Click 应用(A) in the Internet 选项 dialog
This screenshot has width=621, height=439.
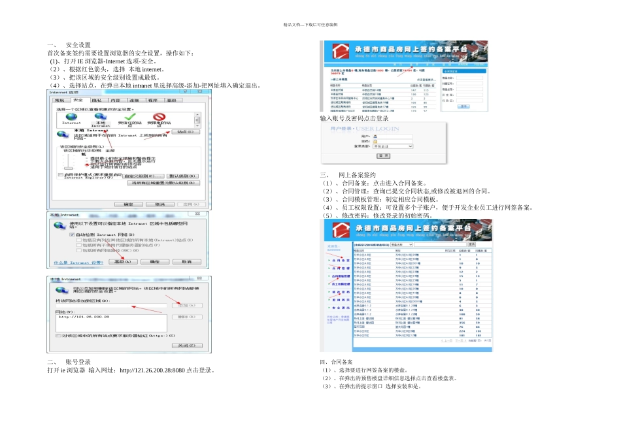pos(192,204)
